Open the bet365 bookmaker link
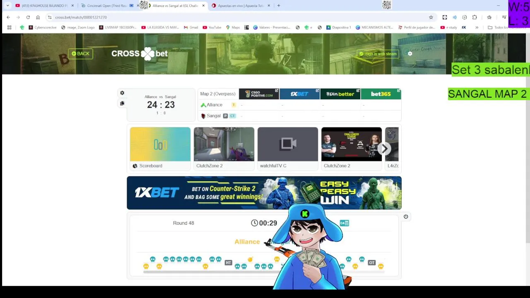Viewport: 530px width, 298px height. pos(381,94)
